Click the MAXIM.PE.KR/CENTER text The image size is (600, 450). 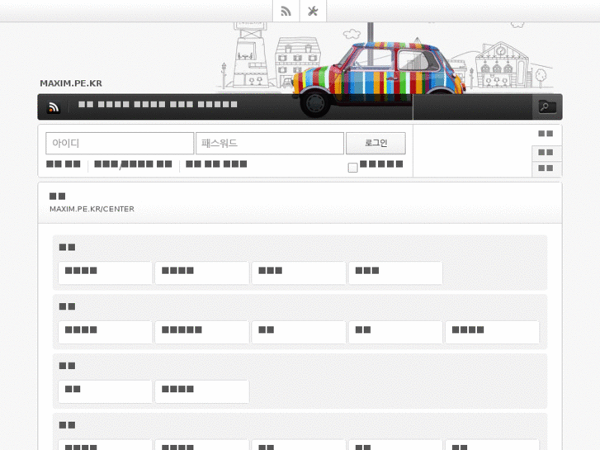click(92, 209)
